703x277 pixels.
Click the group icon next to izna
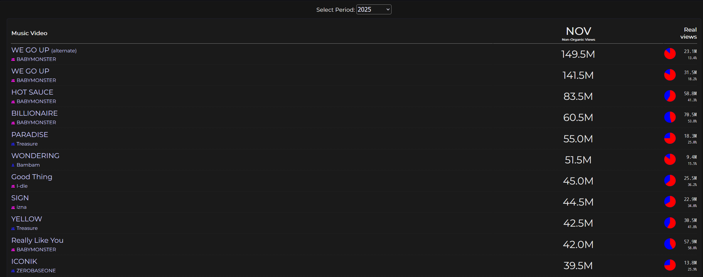[x=13, y=207]
